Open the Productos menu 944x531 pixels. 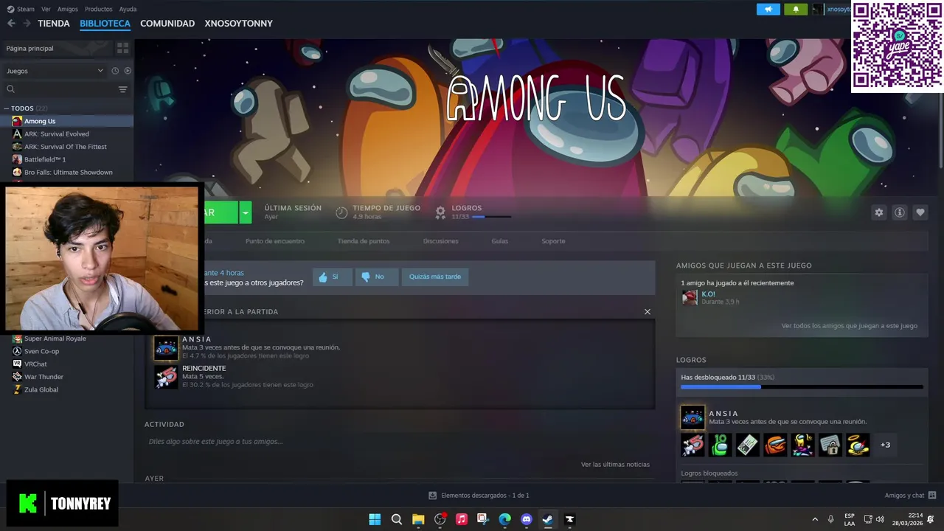point(99,9)
